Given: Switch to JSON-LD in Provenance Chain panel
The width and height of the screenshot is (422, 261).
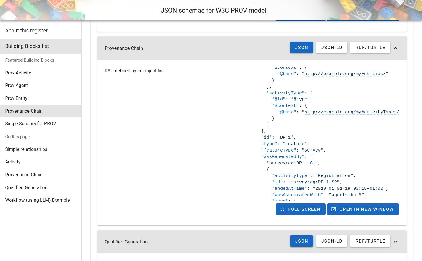Looking at the screenshot, I should [331, 48].
